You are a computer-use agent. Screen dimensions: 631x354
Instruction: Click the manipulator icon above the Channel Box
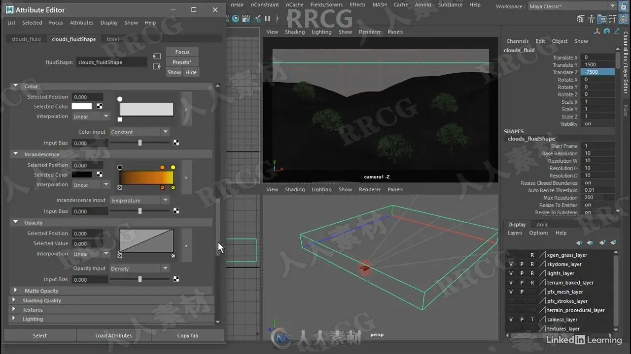coord(597,31)
